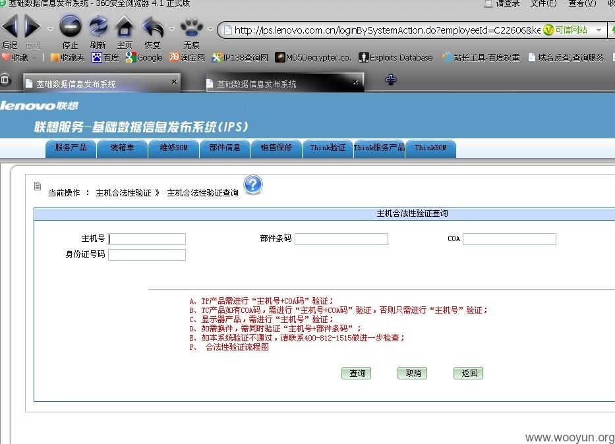Close the first browser tab
This screenshot has height=444, width=615.
click(175, 82)
